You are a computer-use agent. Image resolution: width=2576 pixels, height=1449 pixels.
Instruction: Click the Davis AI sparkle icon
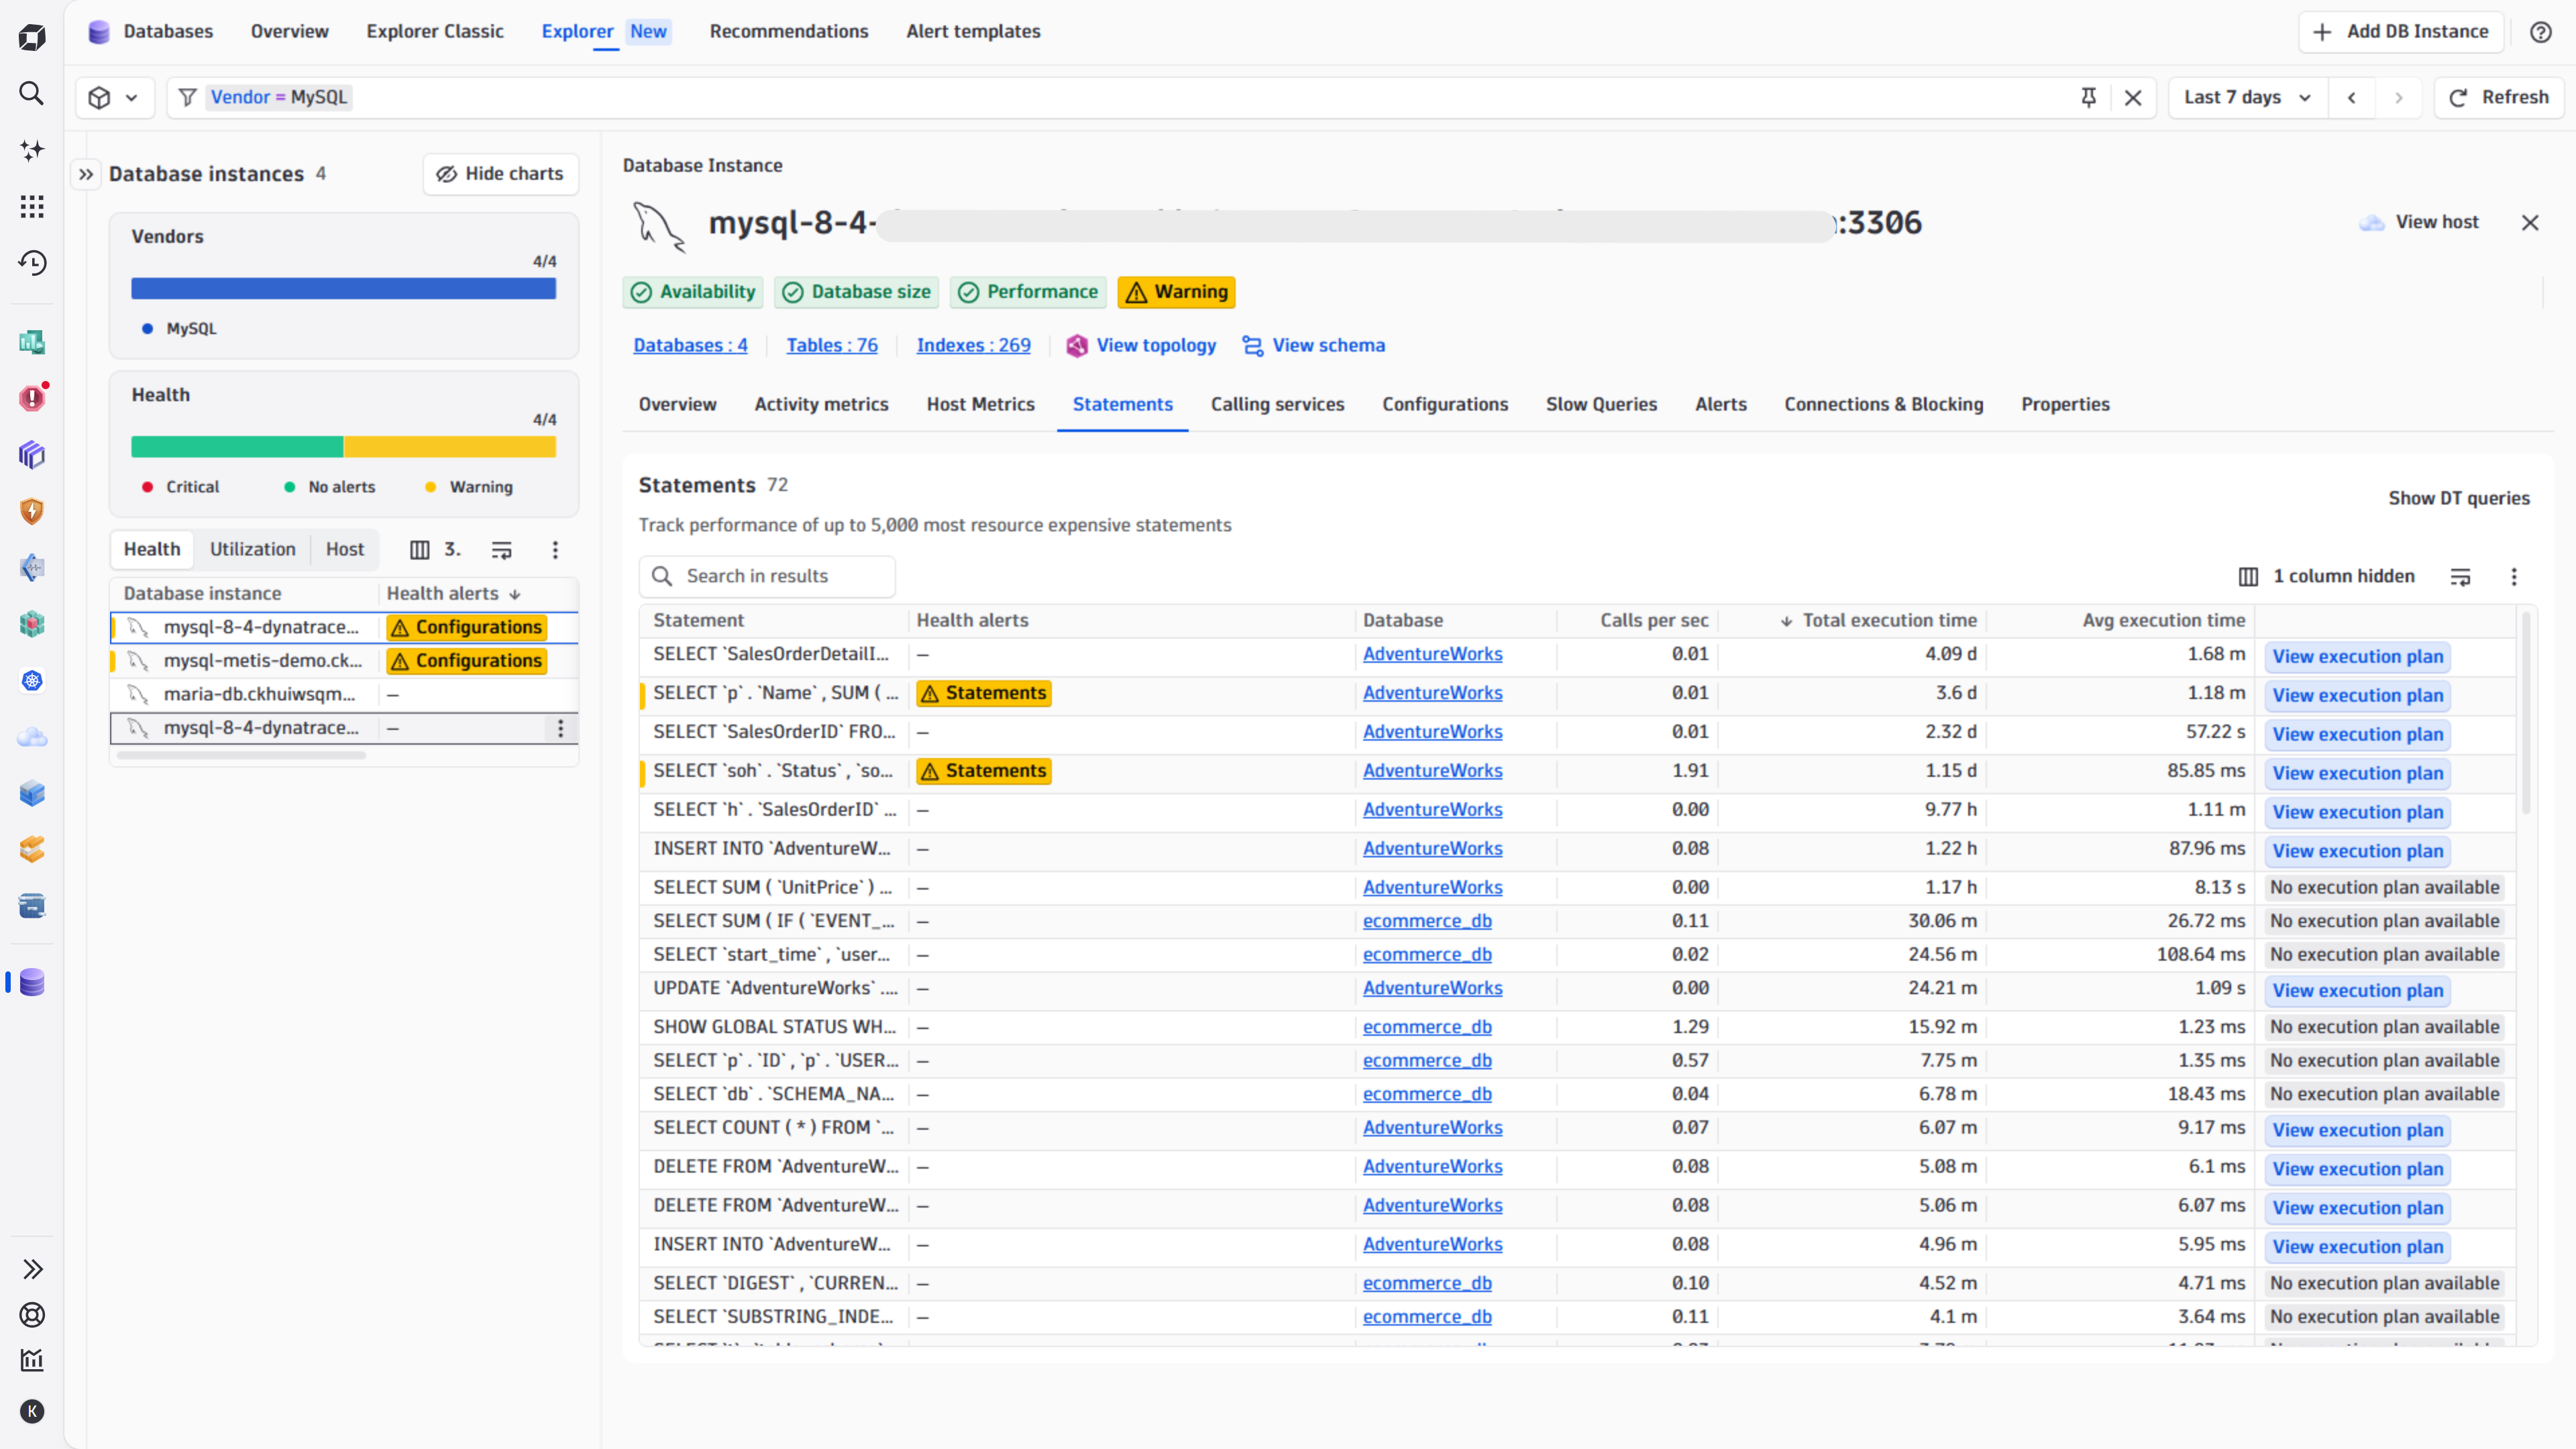click(x=32, y=150)
